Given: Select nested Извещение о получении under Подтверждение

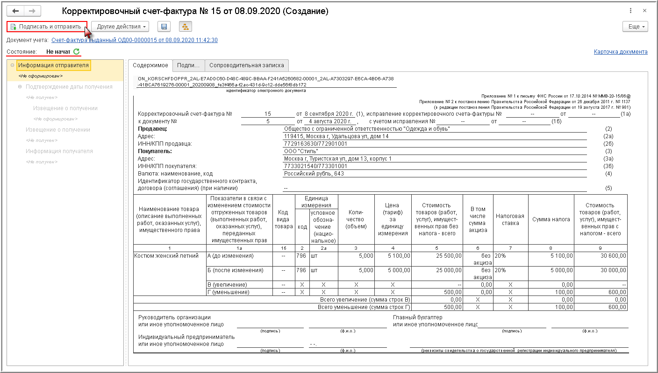Looking at the screenshot, I should pos(65,108).
